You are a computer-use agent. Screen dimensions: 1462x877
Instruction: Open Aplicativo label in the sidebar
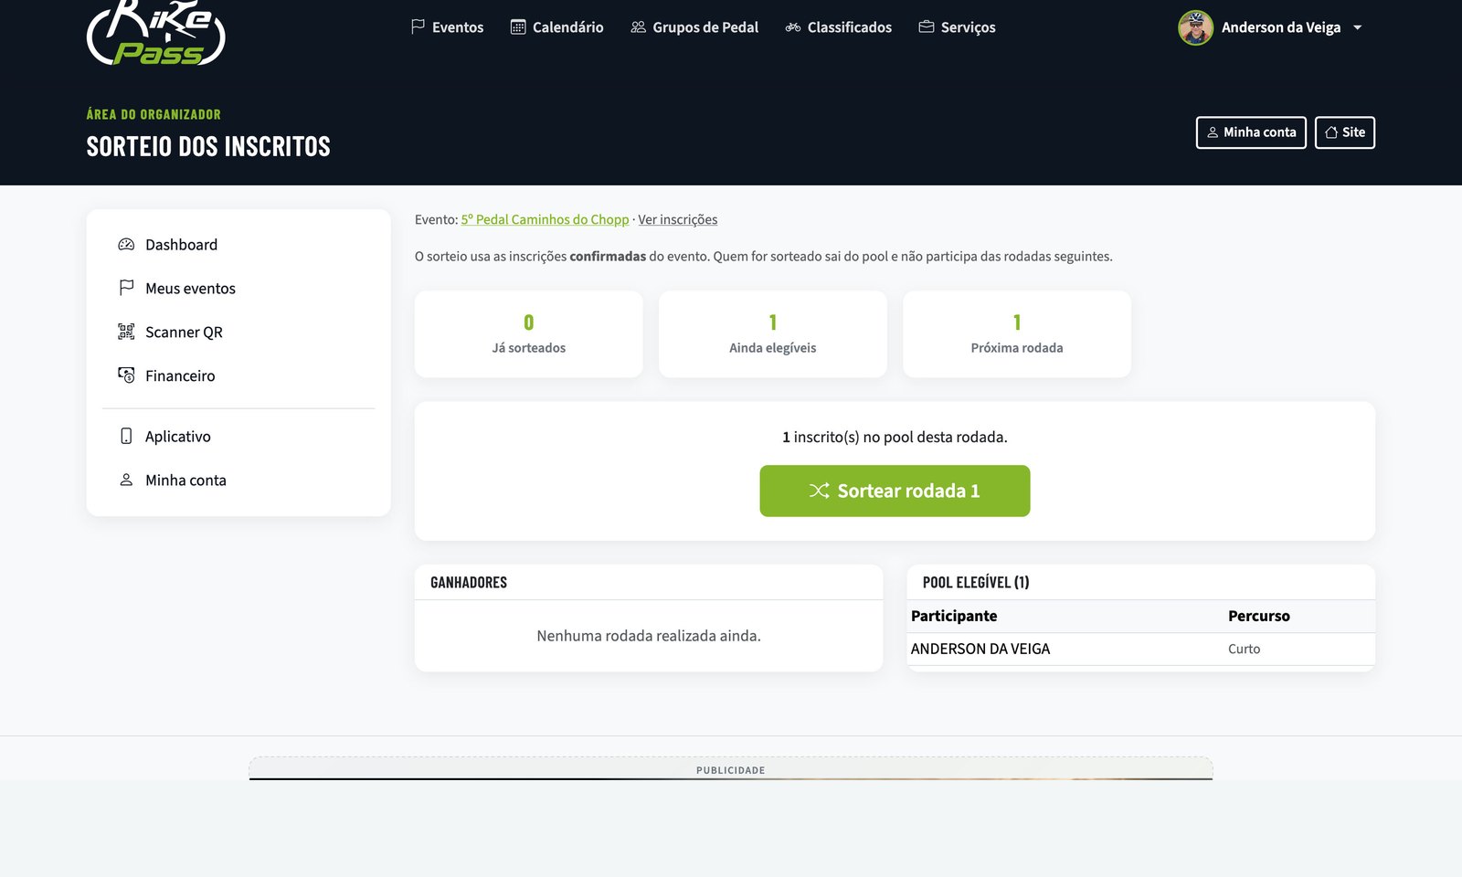click(177, 437)
